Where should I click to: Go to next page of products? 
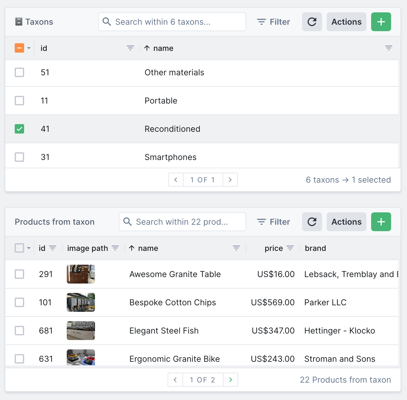pyautogui.click(x=231, y=380)
